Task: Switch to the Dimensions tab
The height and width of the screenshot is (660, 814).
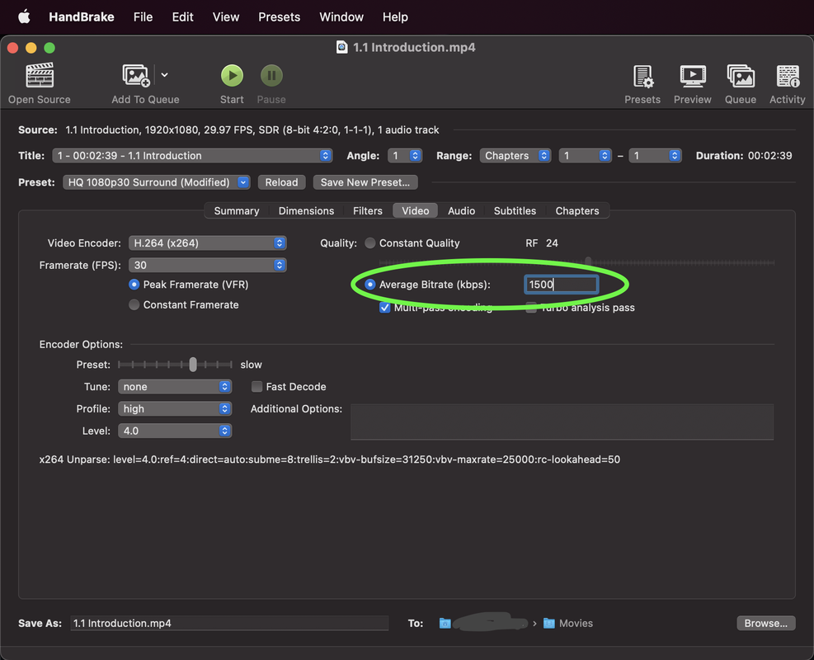Action: (x=306, y=211)
